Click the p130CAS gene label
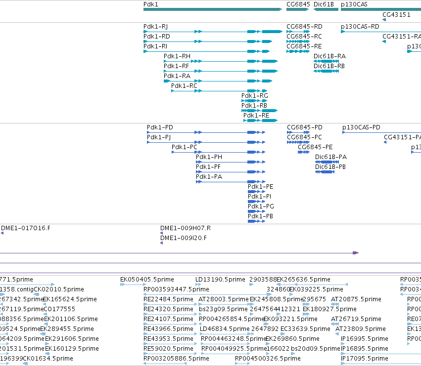Viewport: 421px width, 366px height. (x=354, y=4)
